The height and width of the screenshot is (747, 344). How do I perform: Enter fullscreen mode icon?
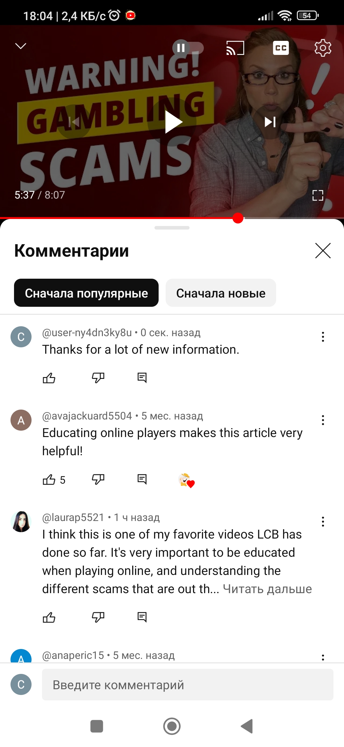[x=318, y=195]
